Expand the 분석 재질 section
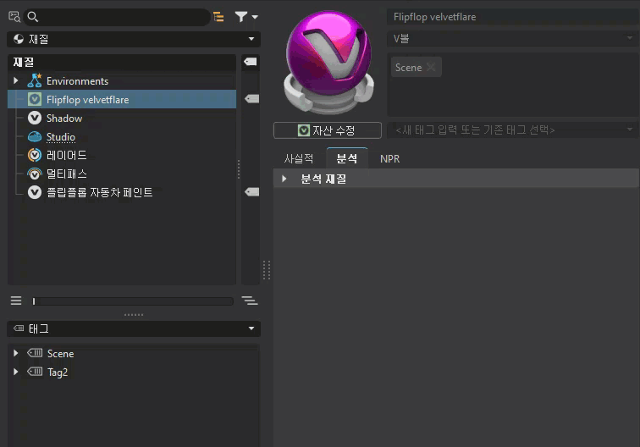This screenshot has height=447, width=640. (284, 179)
